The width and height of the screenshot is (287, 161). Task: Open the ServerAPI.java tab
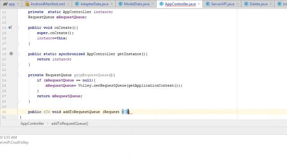(222, 4)
